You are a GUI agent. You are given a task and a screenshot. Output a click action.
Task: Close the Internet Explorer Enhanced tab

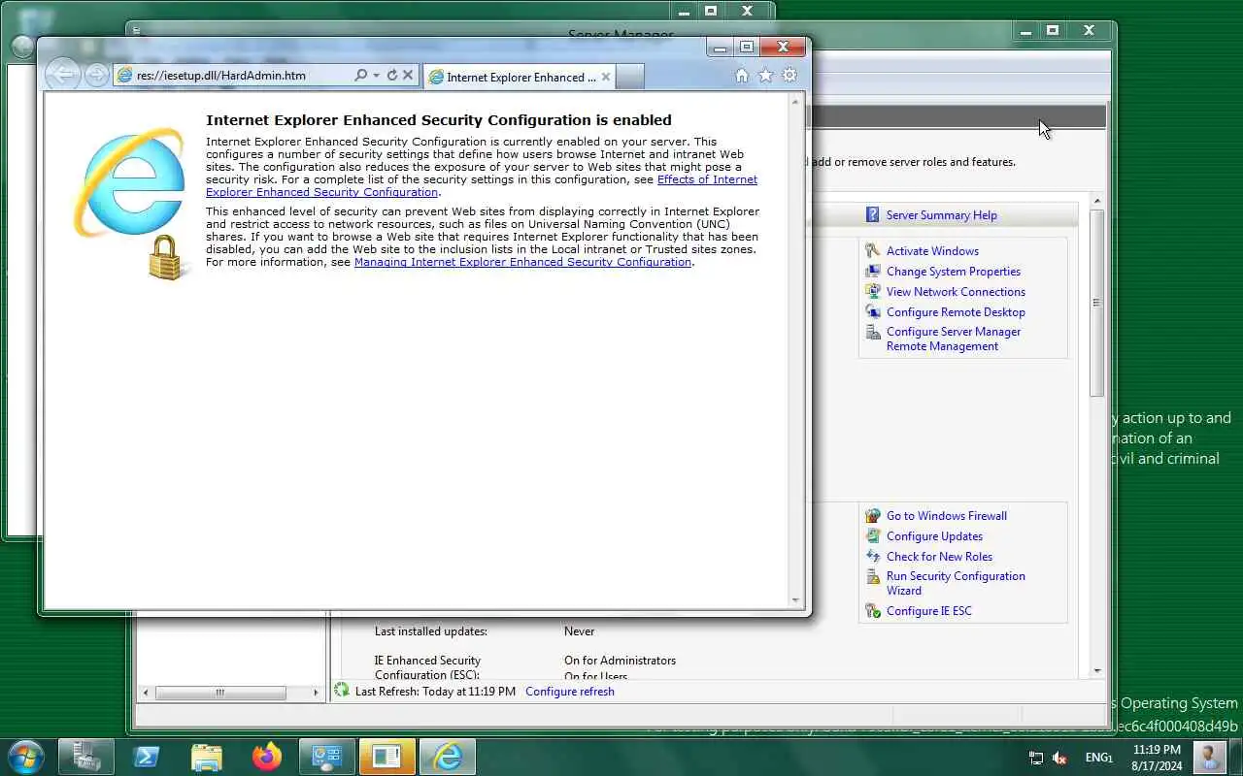pos(606,77)
